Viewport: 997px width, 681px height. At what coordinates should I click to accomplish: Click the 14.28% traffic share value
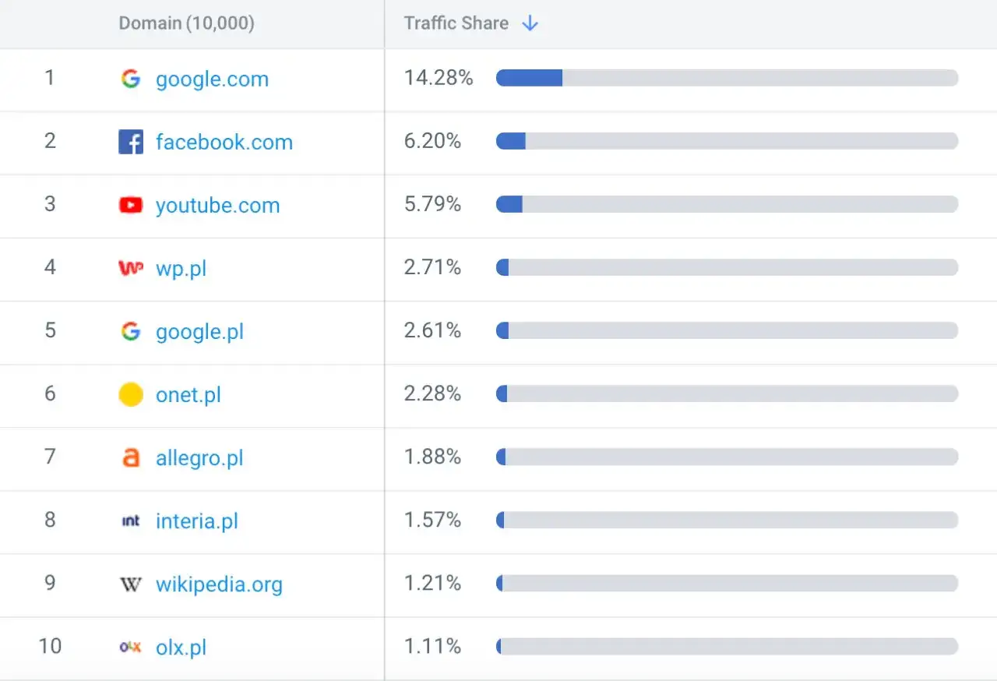439,78
